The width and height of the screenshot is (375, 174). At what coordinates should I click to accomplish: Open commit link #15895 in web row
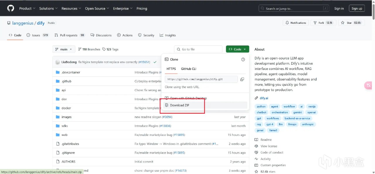[x=179, y=135]
